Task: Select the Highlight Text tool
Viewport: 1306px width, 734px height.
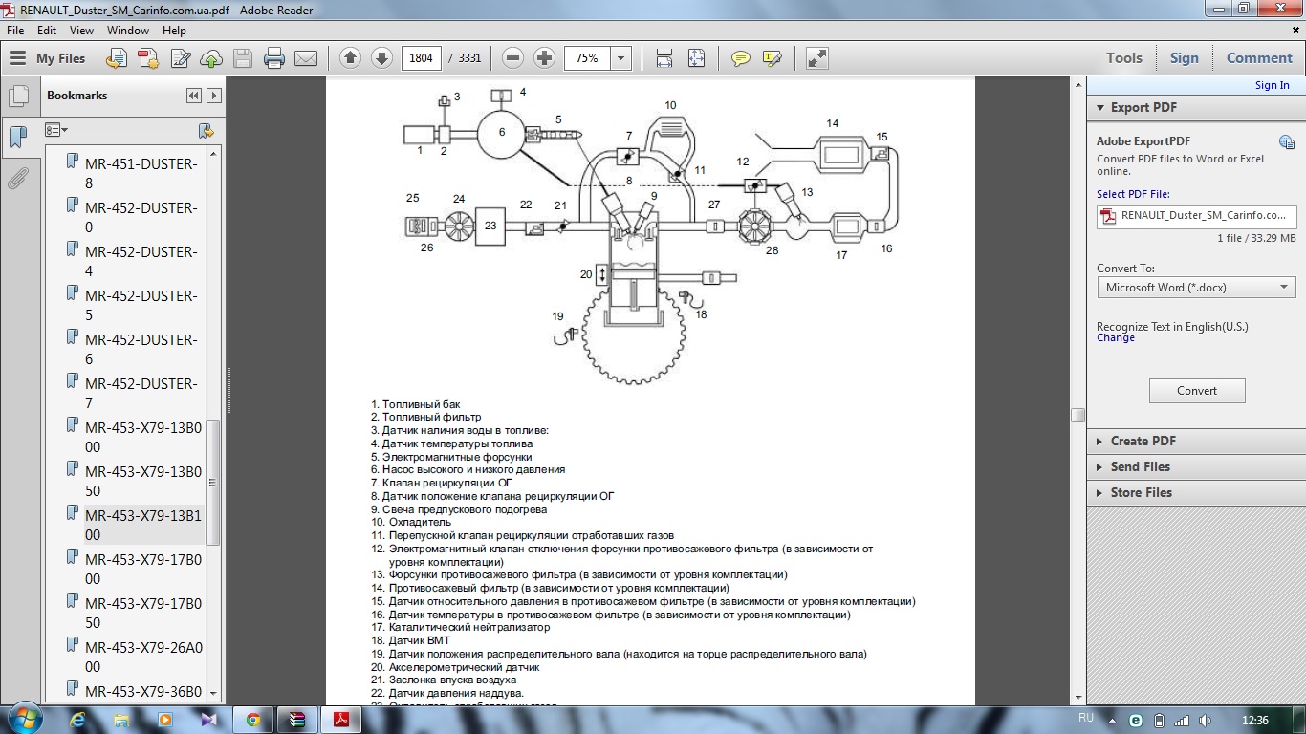Action: tap(773, 58)
